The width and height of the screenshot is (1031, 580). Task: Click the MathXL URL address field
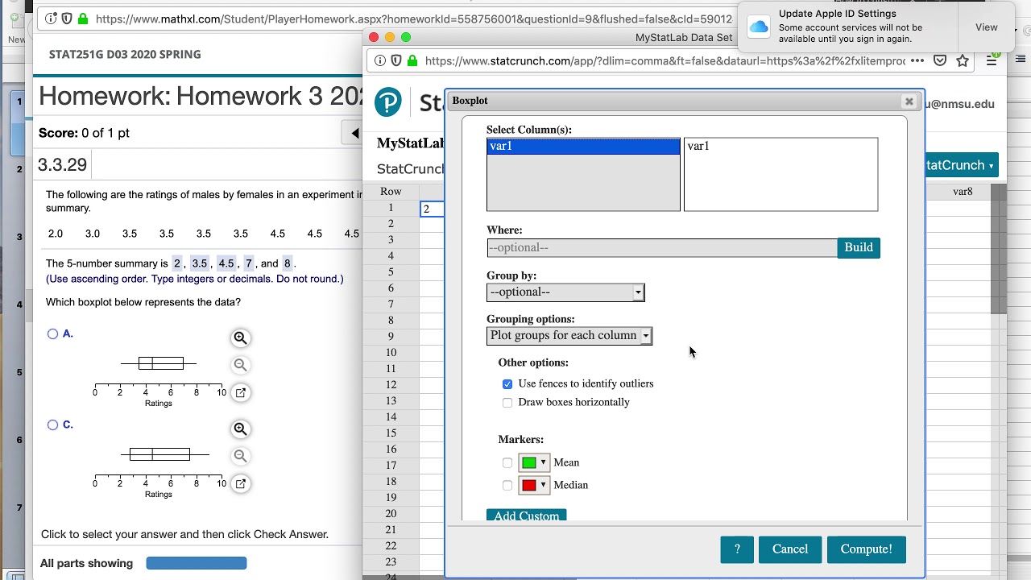pyautogui.click(x=414, y=19)
